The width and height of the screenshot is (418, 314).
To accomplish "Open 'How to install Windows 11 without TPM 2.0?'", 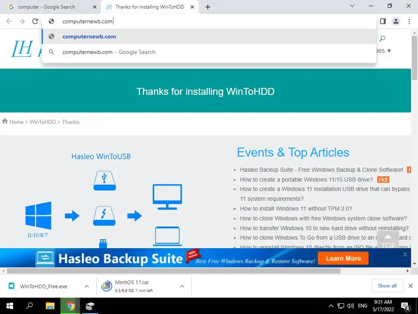I will (x=296, y=209).
